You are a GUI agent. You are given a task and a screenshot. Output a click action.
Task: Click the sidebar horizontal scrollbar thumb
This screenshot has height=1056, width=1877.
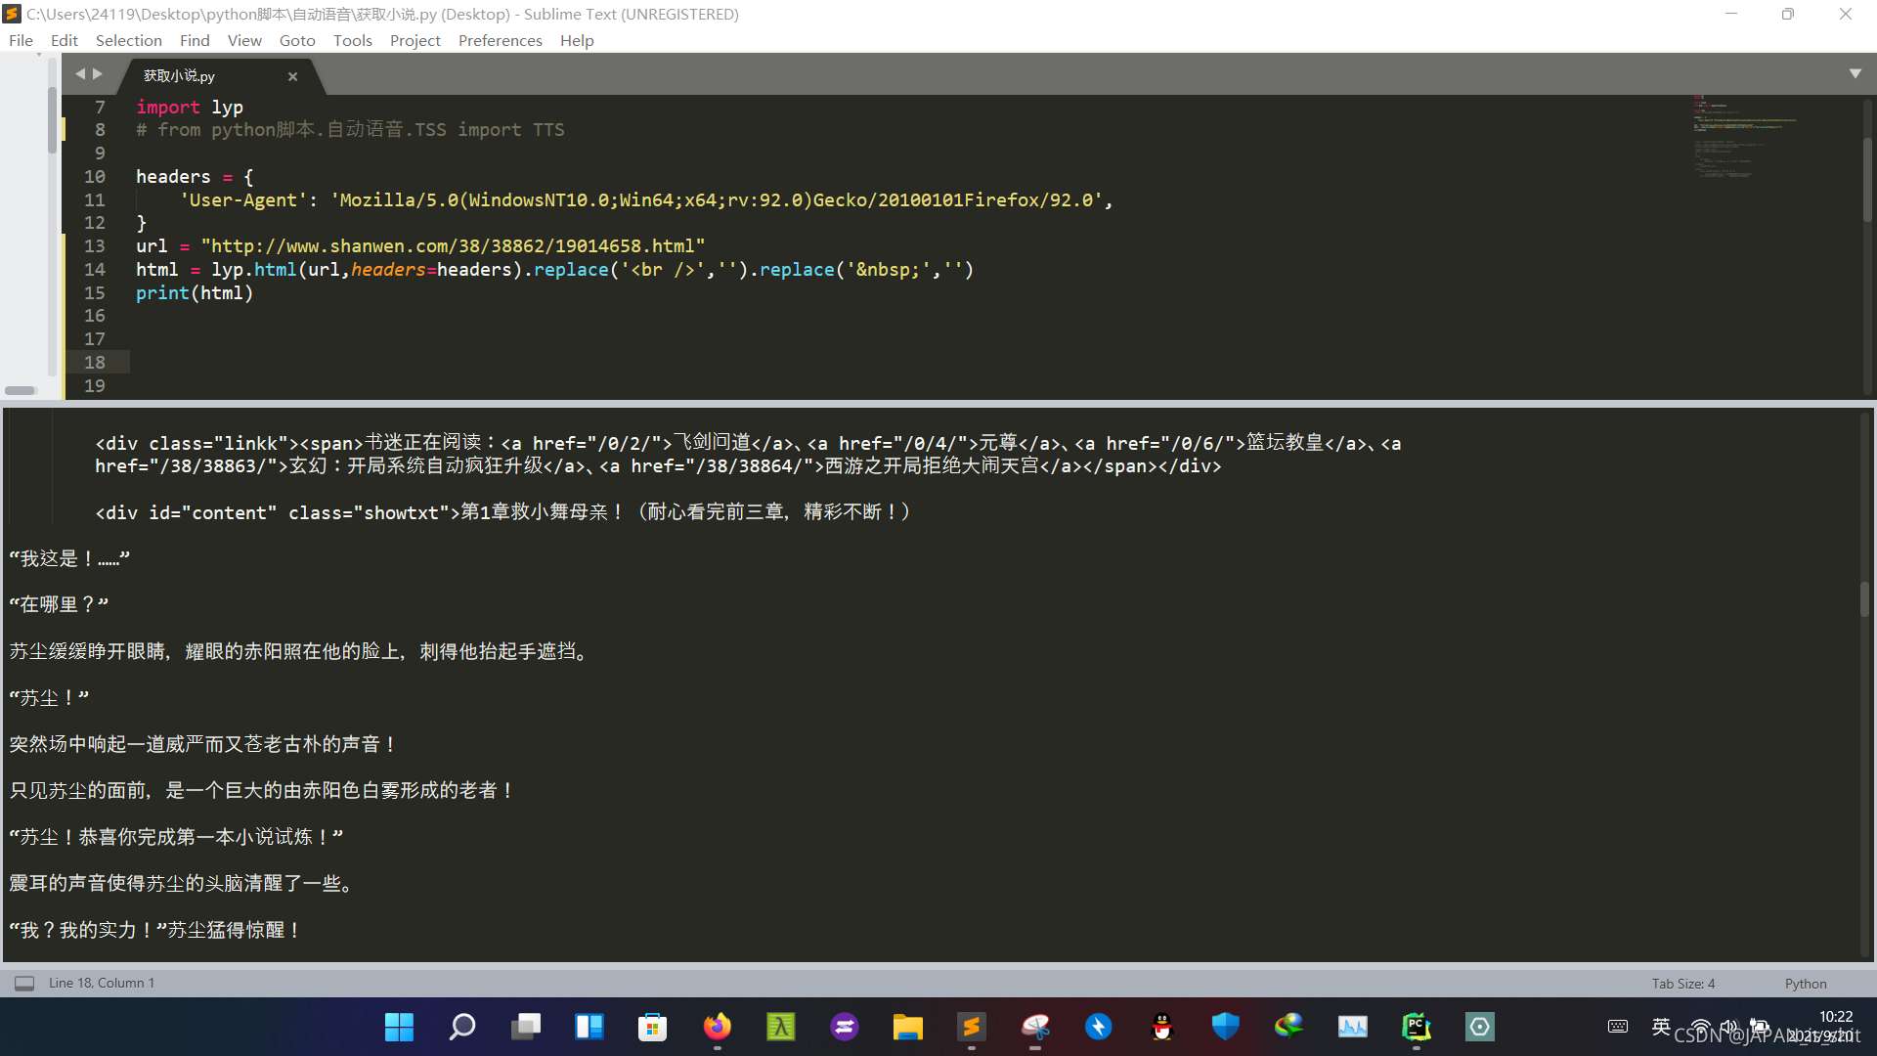click(20, 390)
